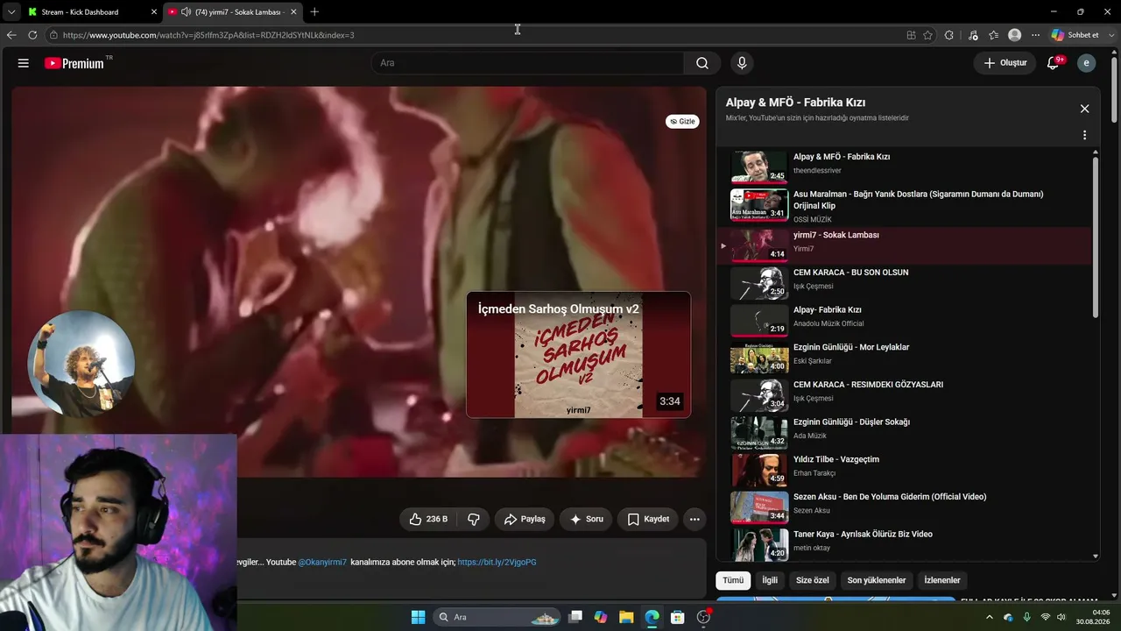Click the browser address bar URL
This screenshot has height=631, width=1121.
(208, 35)
